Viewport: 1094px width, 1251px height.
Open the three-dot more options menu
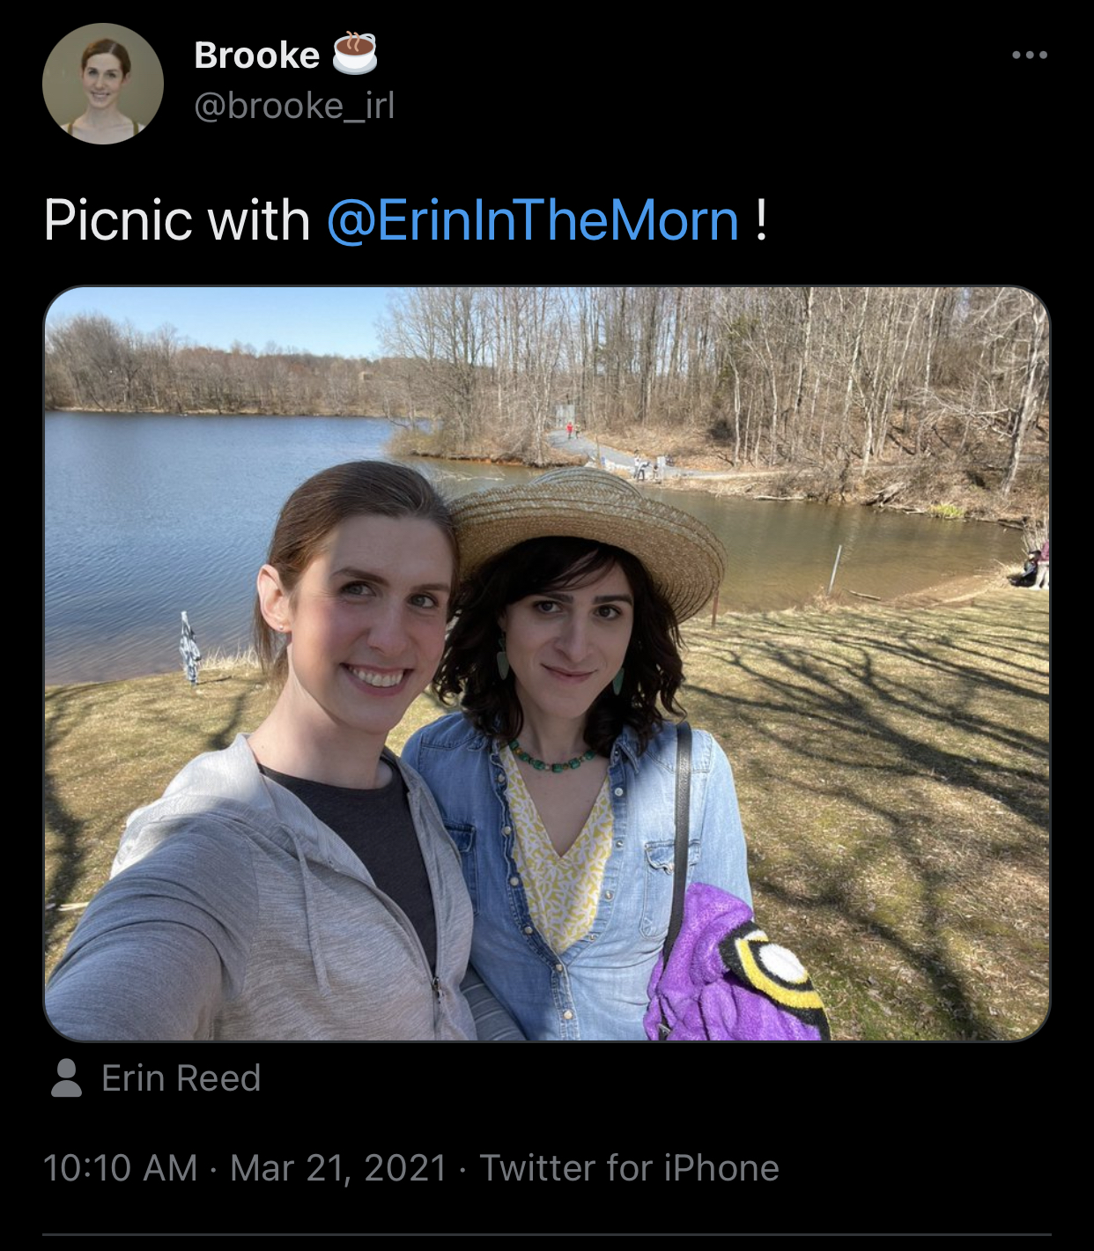tap(1029, 56)
